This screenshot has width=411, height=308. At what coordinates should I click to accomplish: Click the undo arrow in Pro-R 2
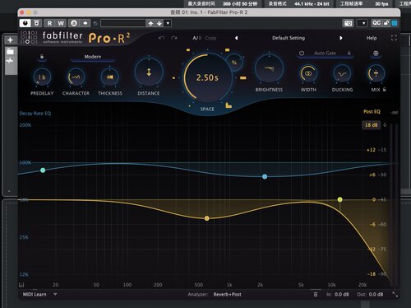click(x=162, y=38)
